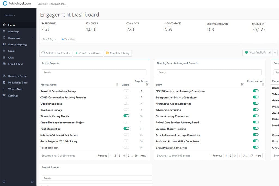
Task: Click the Knowledge Base book icon
Action: click(x=4, y=83)
